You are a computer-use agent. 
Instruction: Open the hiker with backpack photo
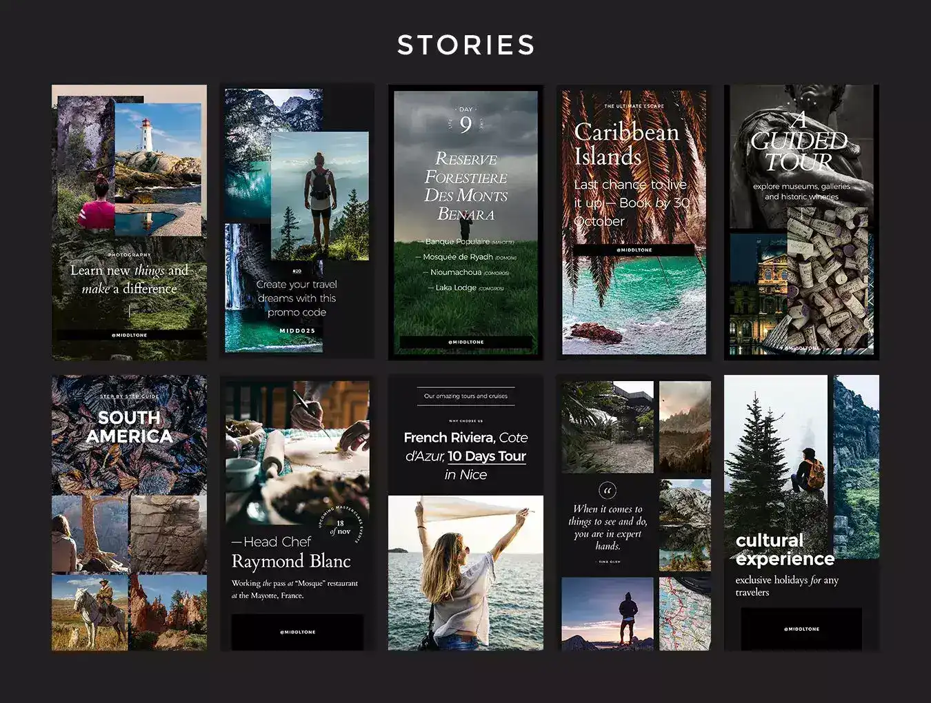[319, 196]
